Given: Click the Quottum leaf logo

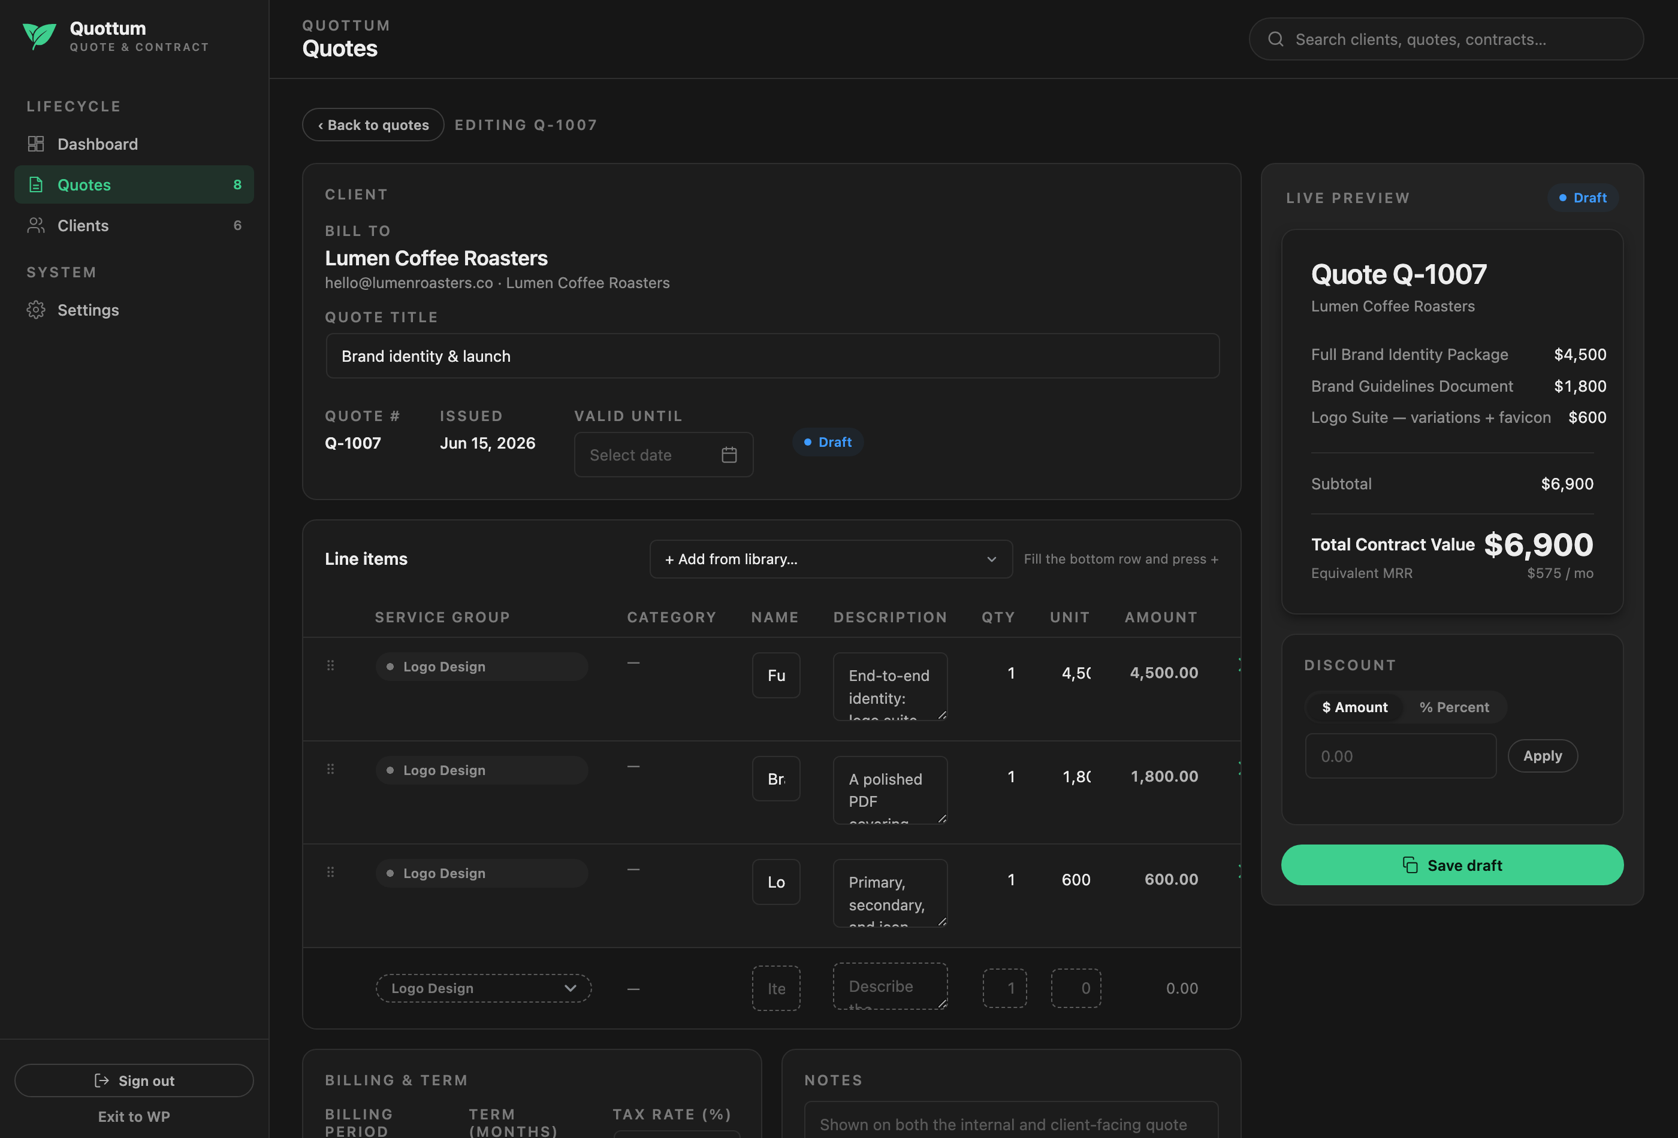Looking at the screenshot, I should (39, 35).
